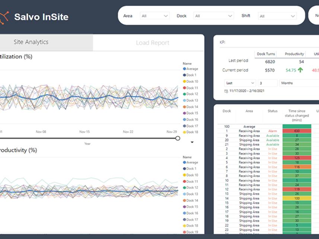Click the Average legend marker in Utilization chart

185,69
